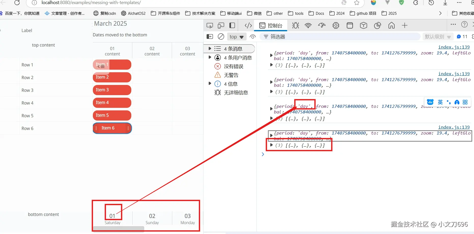Open the browser extensions menu

point(415,3)
